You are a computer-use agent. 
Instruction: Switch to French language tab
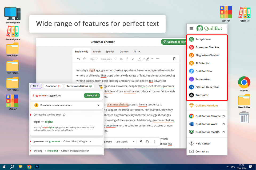click(x=97, y=52)
